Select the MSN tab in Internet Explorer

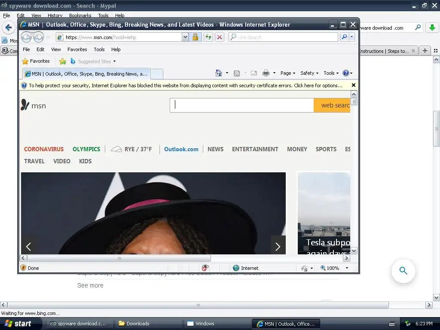pos(86,74)
